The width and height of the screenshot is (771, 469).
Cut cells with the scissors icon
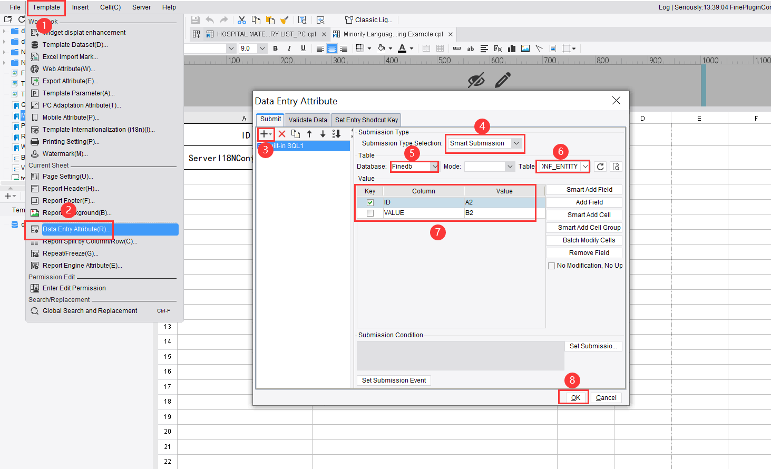[x=242, y=19]
